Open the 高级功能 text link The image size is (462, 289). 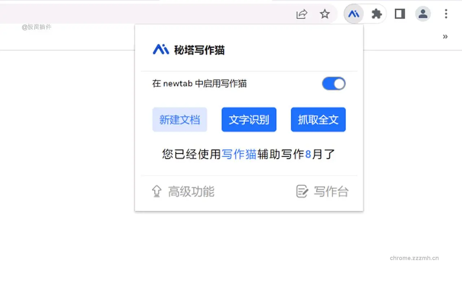coord(191,191)
